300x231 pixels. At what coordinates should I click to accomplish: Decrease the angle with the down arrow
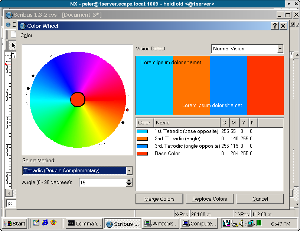click(x=129, y=184)
